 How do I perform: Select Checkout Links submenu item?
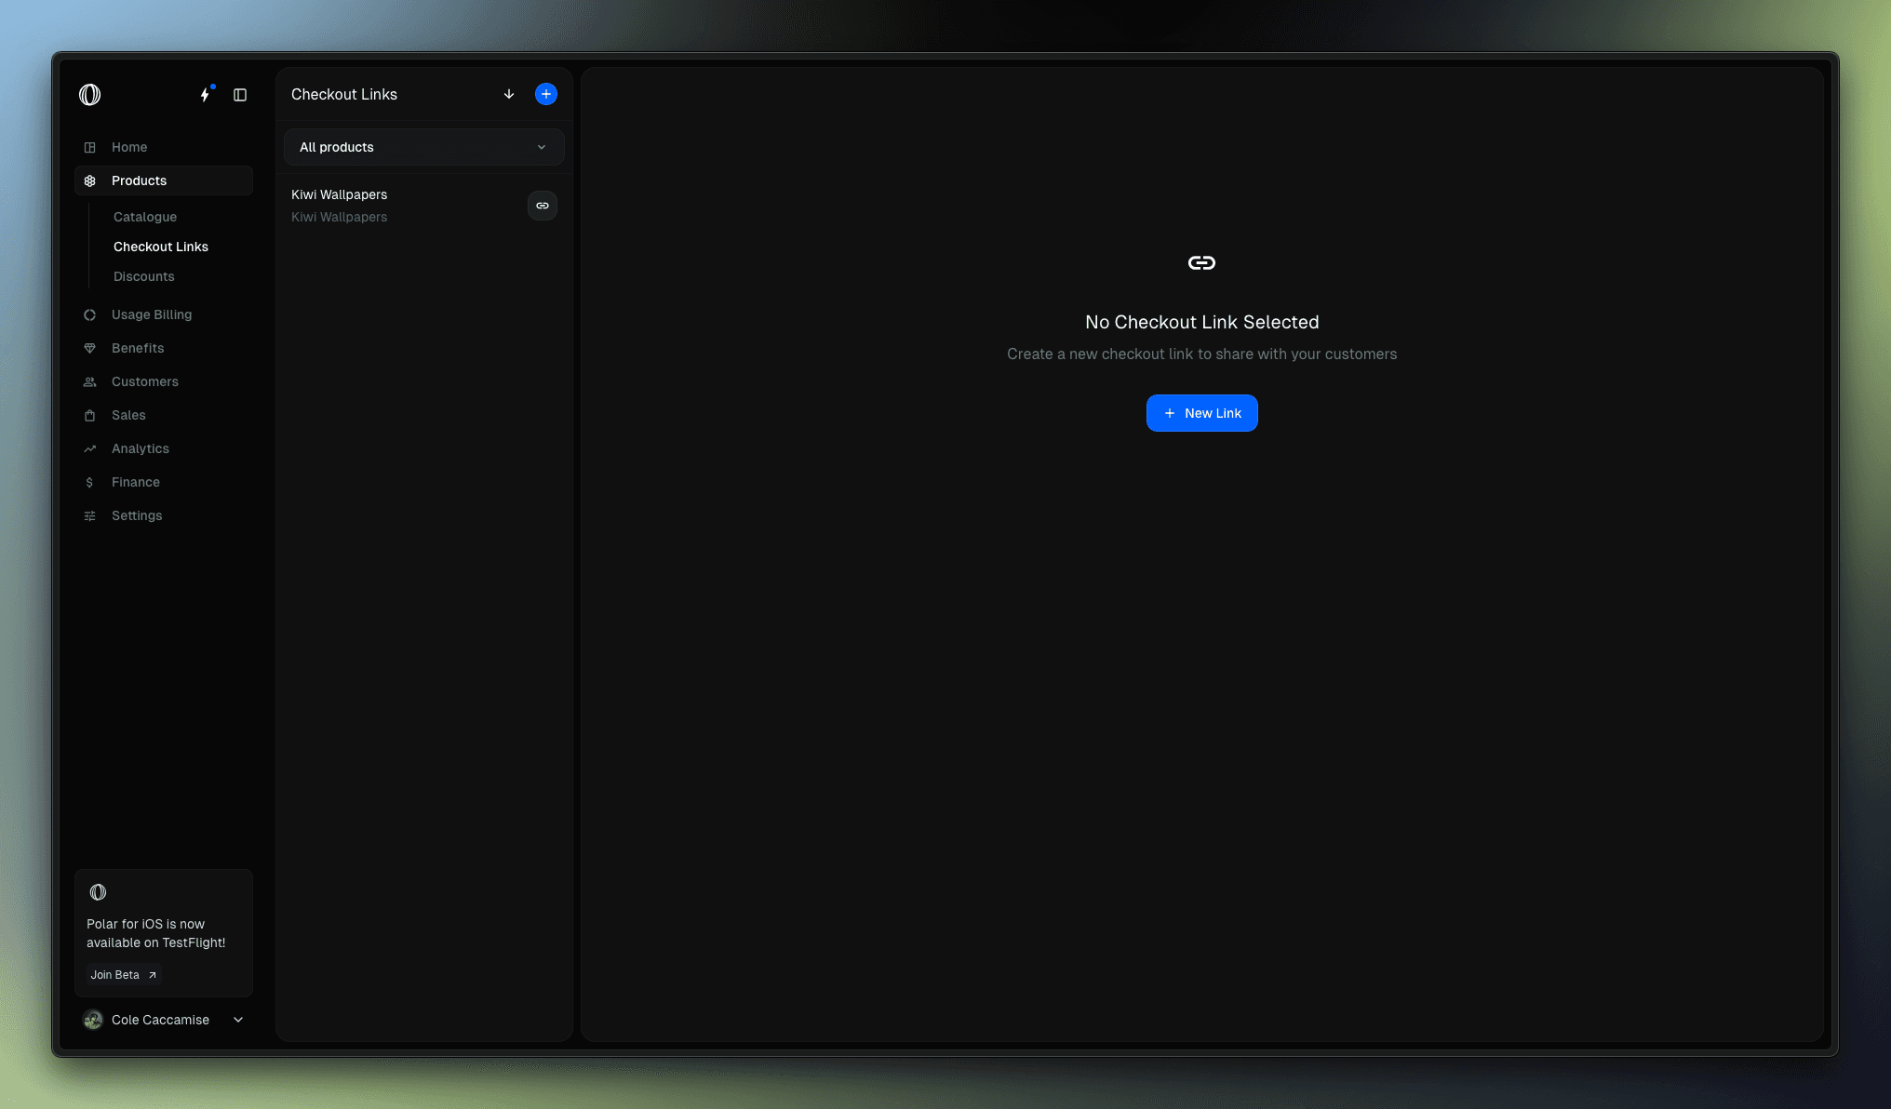tap(161, 247)
